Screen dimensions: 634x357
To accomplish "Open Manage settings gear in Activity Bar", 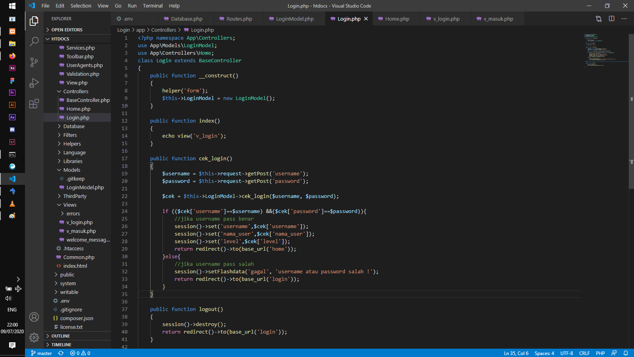I will tap(34, 337).
